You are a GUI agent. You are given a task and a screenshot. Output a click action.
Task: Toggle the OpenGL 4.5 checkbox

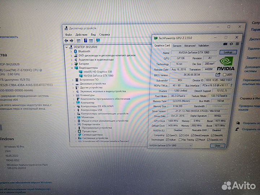pos(209,140)
